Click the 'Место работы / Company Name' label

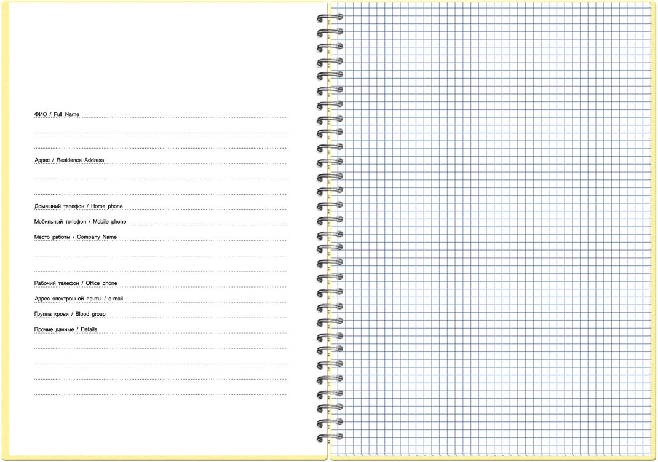click(x=76, y=237)
